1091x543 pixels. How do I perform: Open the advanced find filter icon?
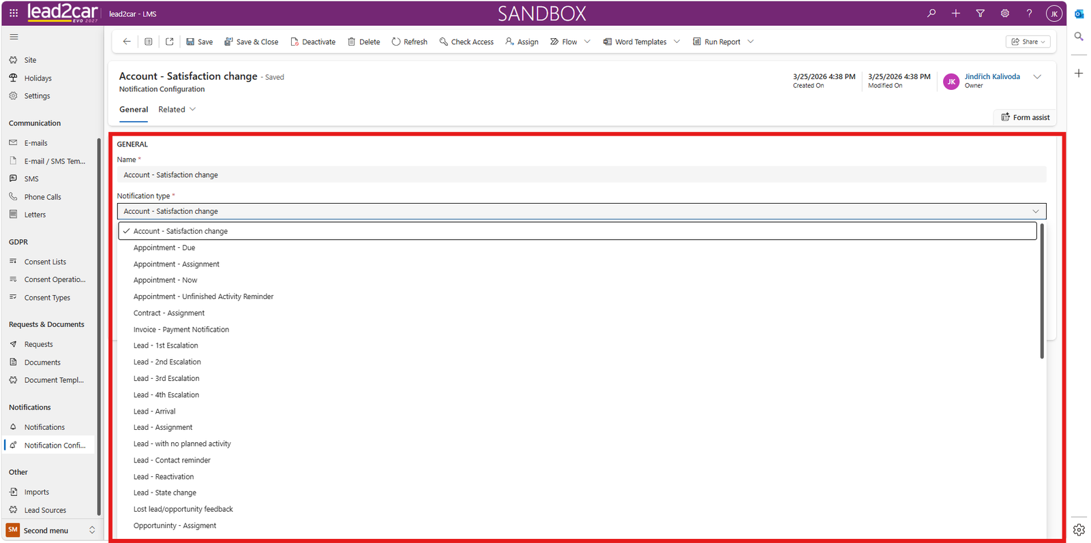point(981,13)
